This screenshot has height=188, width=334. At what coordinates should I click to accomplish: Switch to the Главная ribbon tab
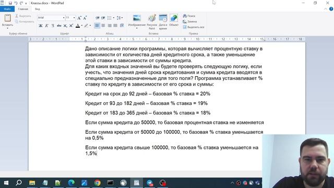point(23,9)
